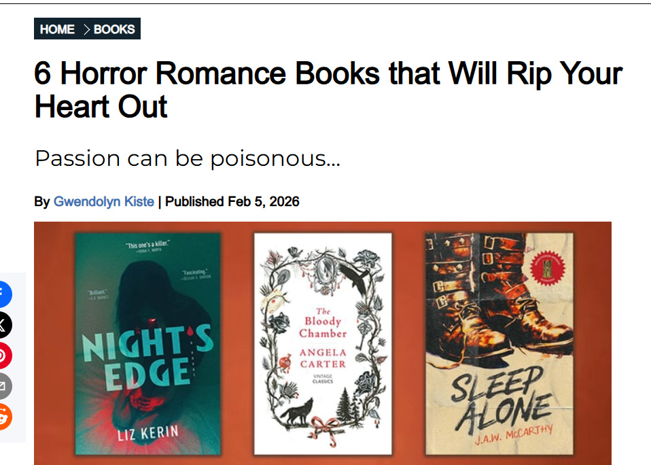Pin the article on Pinterest
651x465 pixels.
[4, 356]
